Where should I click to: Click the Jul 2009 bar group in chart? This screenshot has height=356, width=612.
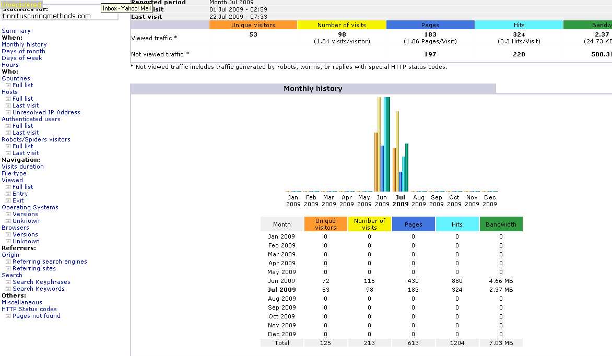tap(401, 151)
